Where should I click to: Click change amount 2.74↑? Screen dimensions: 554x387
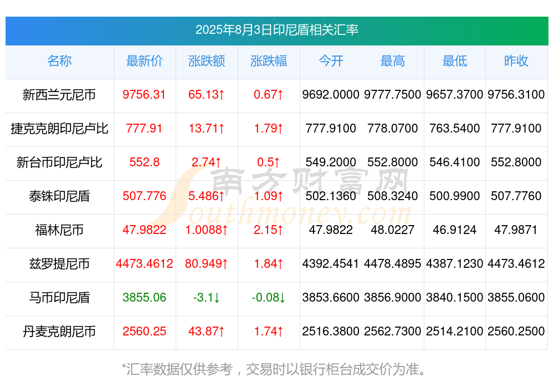(x=206, y=162)
